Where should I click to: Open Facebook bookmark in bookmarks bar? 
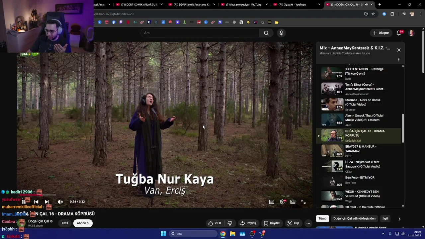point(114,22)
